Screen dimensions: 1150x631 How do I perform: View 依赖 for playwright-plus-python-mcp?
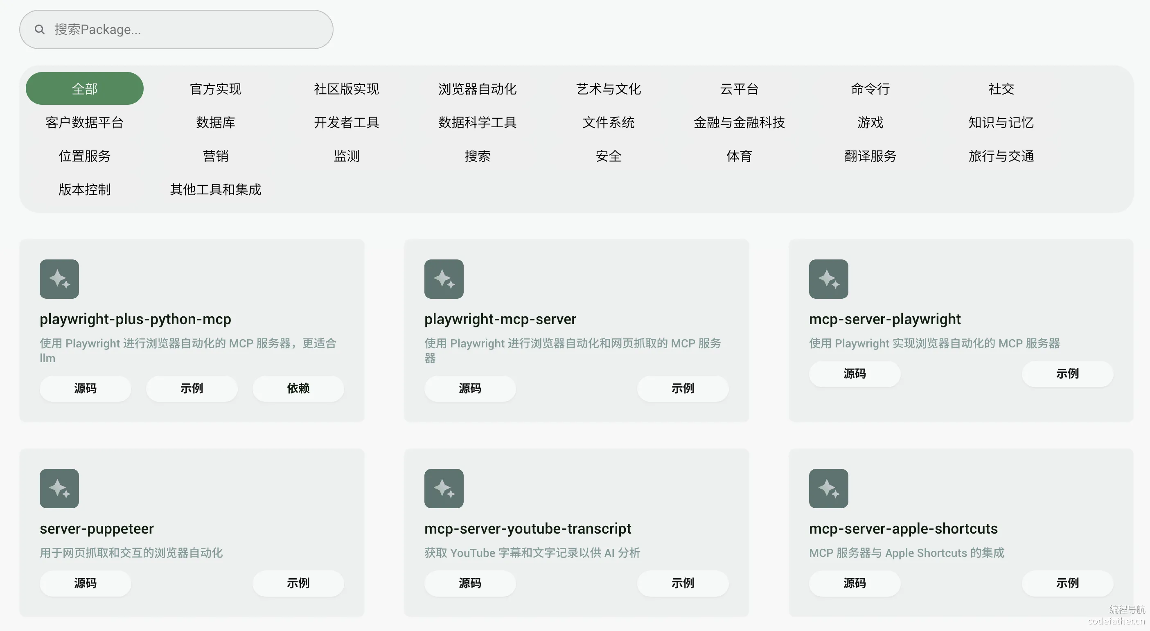click(x=298, y=388)
